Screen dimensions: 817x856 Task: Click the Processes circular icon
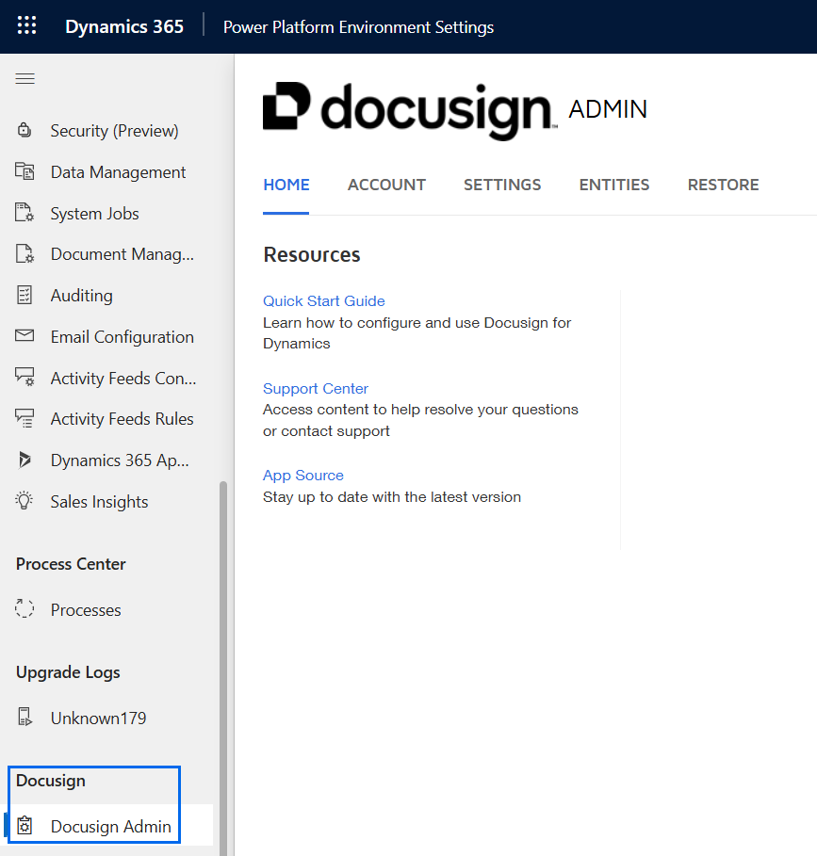click(x=25, y=608)
